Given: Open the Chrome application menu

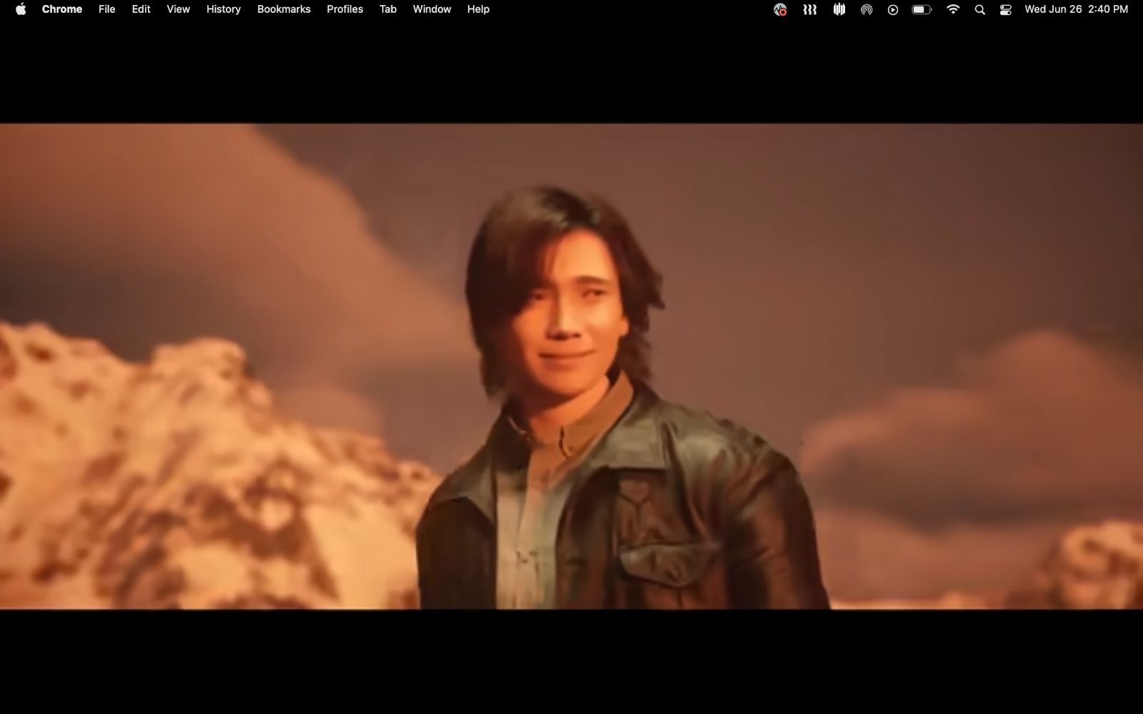Looking at the screenshot, I should tap(62, 9).
